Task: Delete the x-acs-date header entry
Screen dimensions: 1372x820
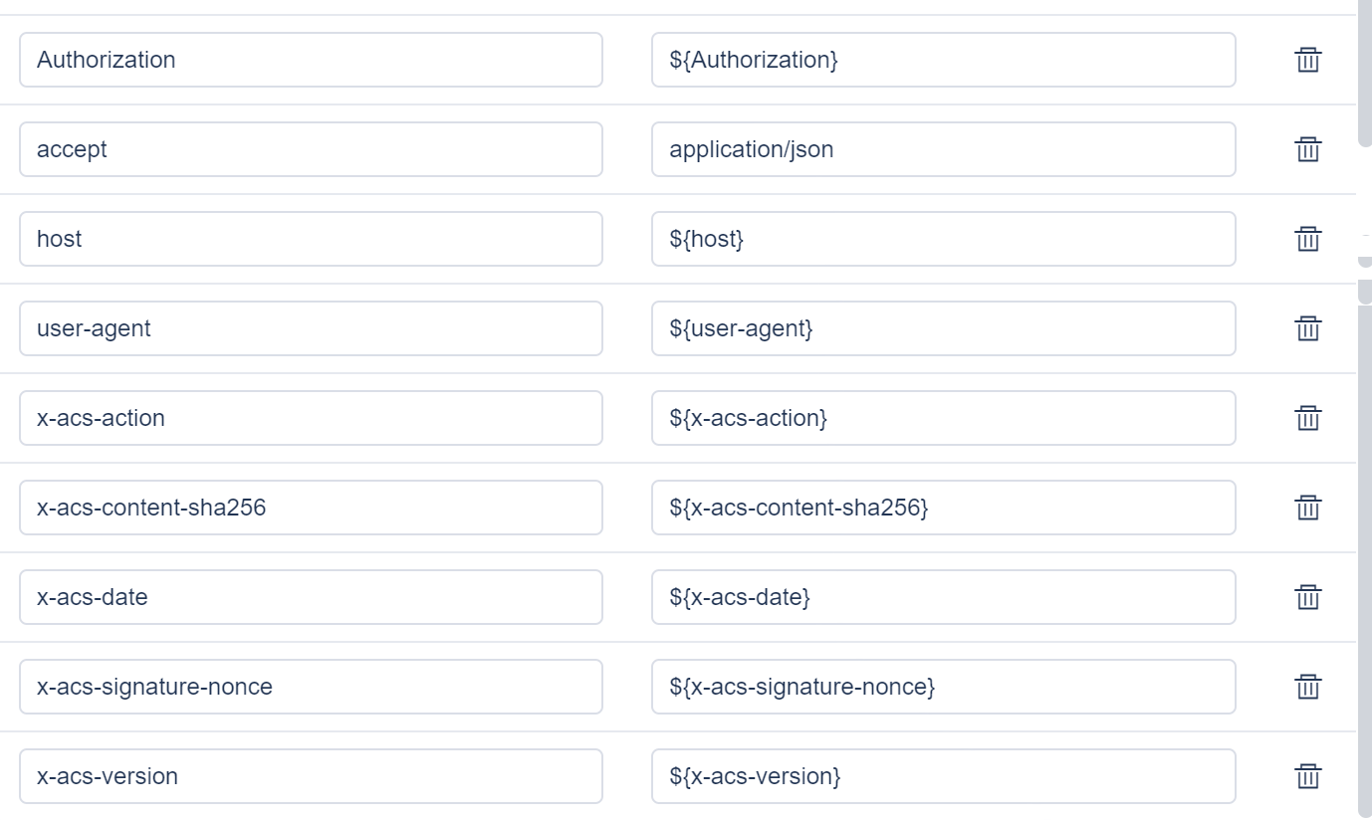Action: coord(1307,597)
